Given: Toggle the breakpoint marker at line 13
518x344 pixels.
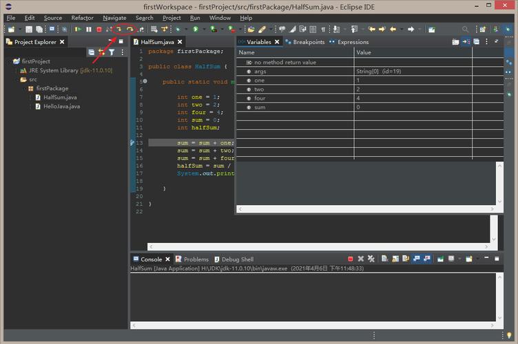Looking at the screenshot, I should click(x=132, y=143).
